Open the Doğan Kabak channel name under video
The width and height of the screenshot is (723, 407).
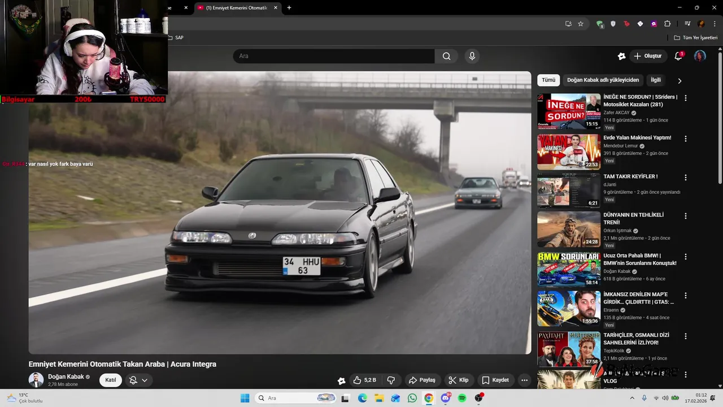[x=66, y=376]
